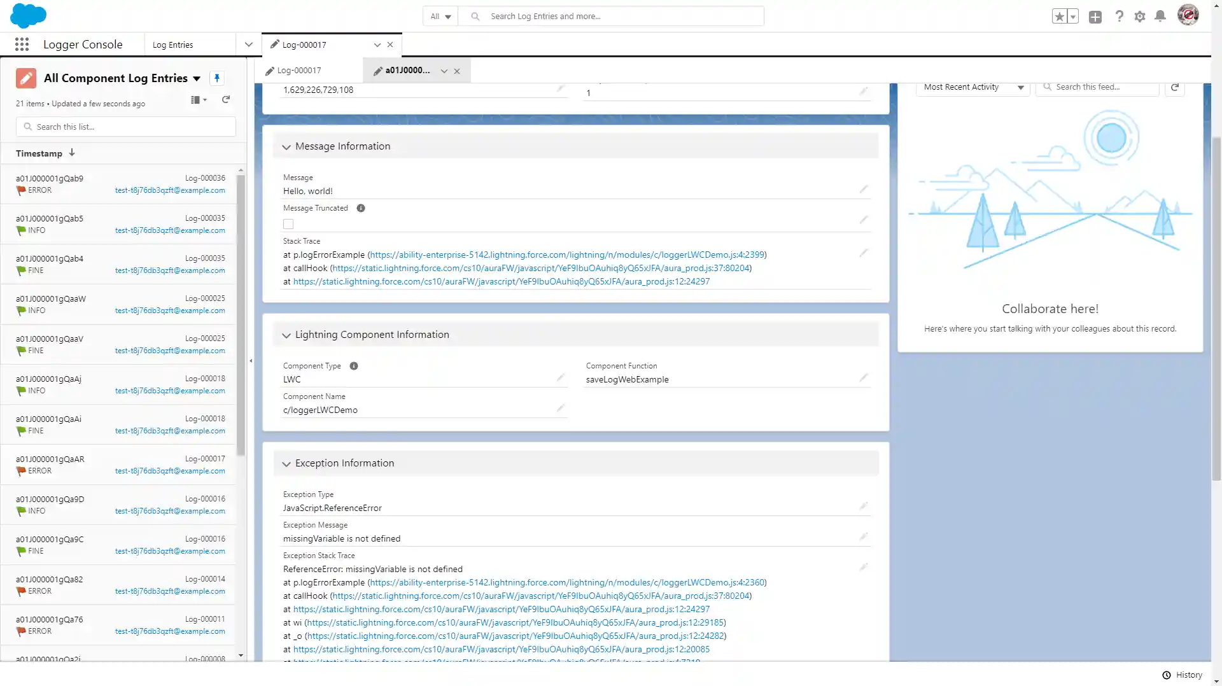
Task: View notifications via the bell icon
Action: tap(1160, 16)
